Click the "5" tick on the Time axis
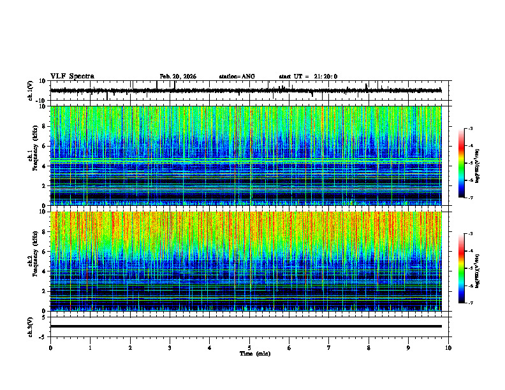505x390 pixels. [x=249, y=348]
